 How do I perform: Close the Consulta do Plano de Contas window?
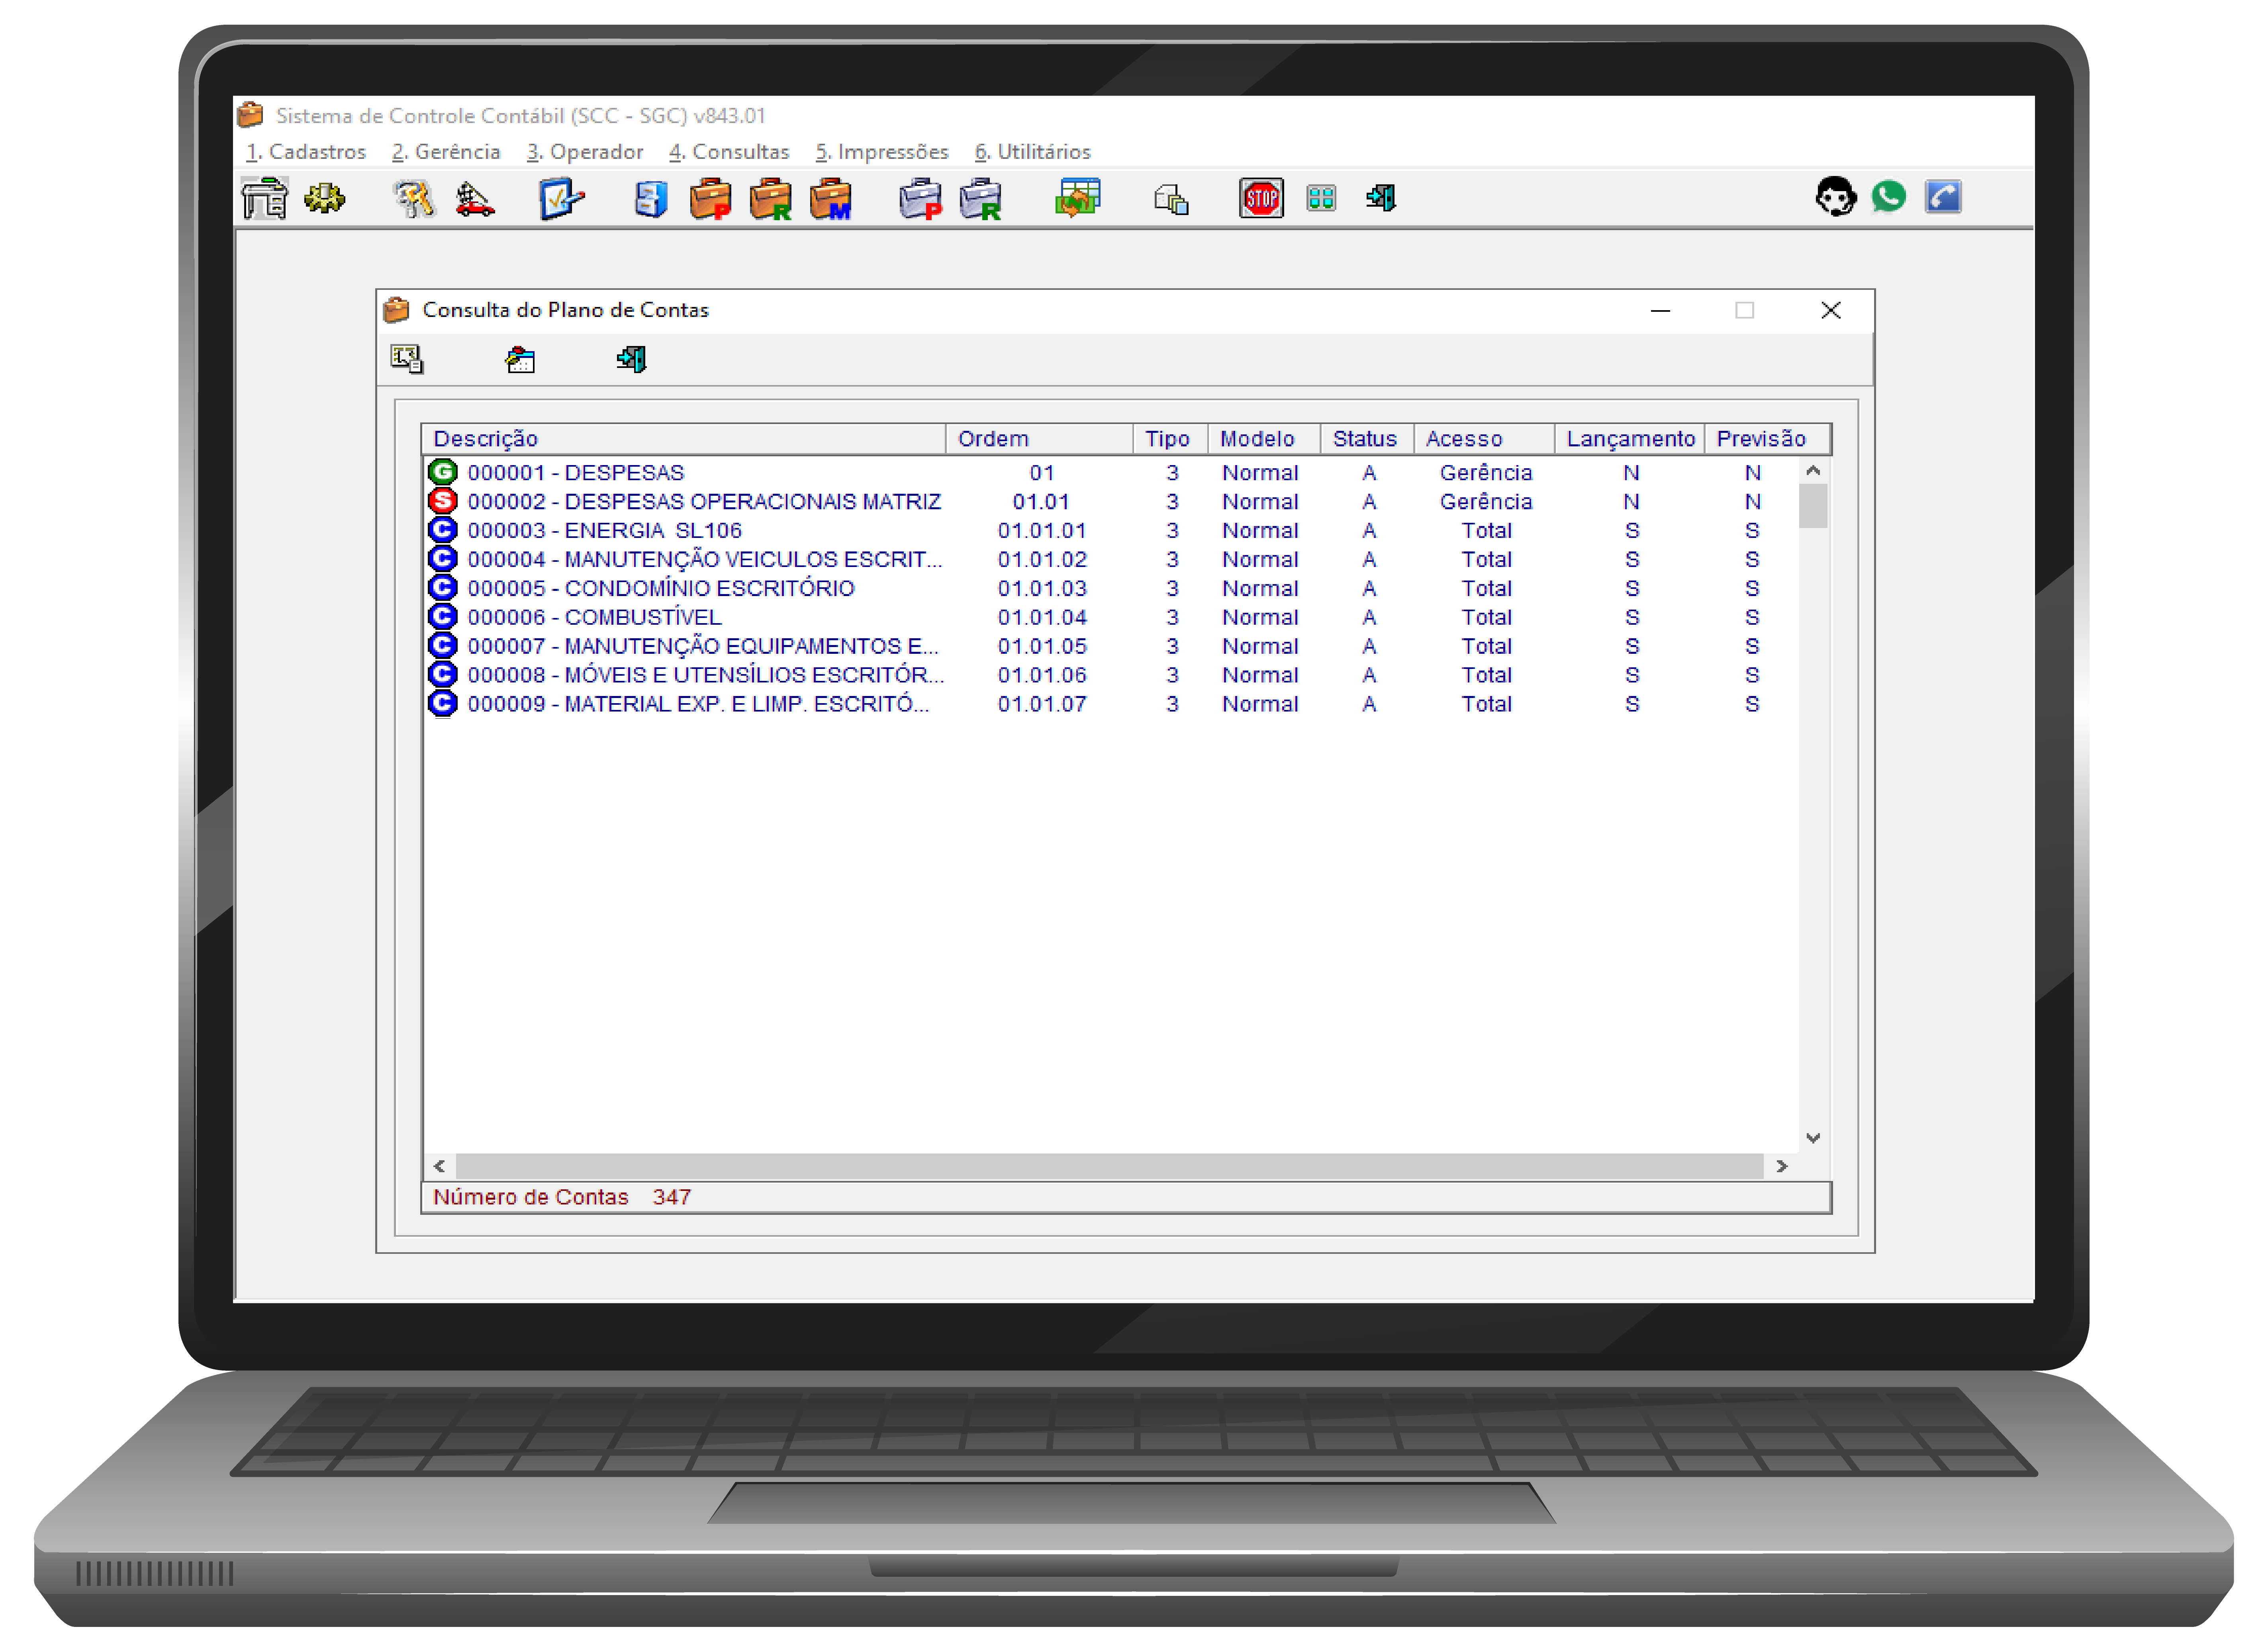coord(1831,311)
